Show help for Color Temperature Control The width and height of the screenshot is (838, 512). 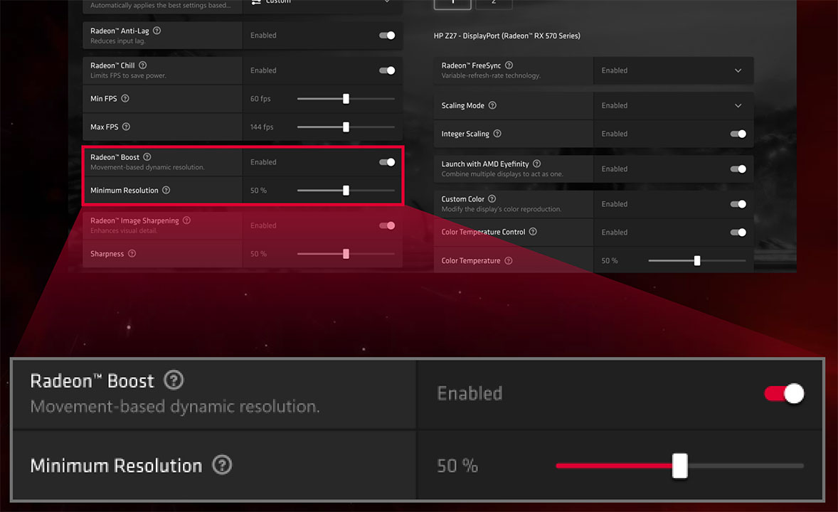(x=533, y=231)
